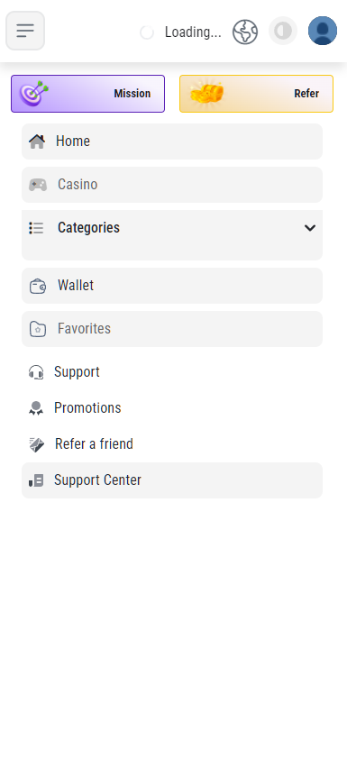
Task: Click the dartboard target icon
Action: coord(34,94)
